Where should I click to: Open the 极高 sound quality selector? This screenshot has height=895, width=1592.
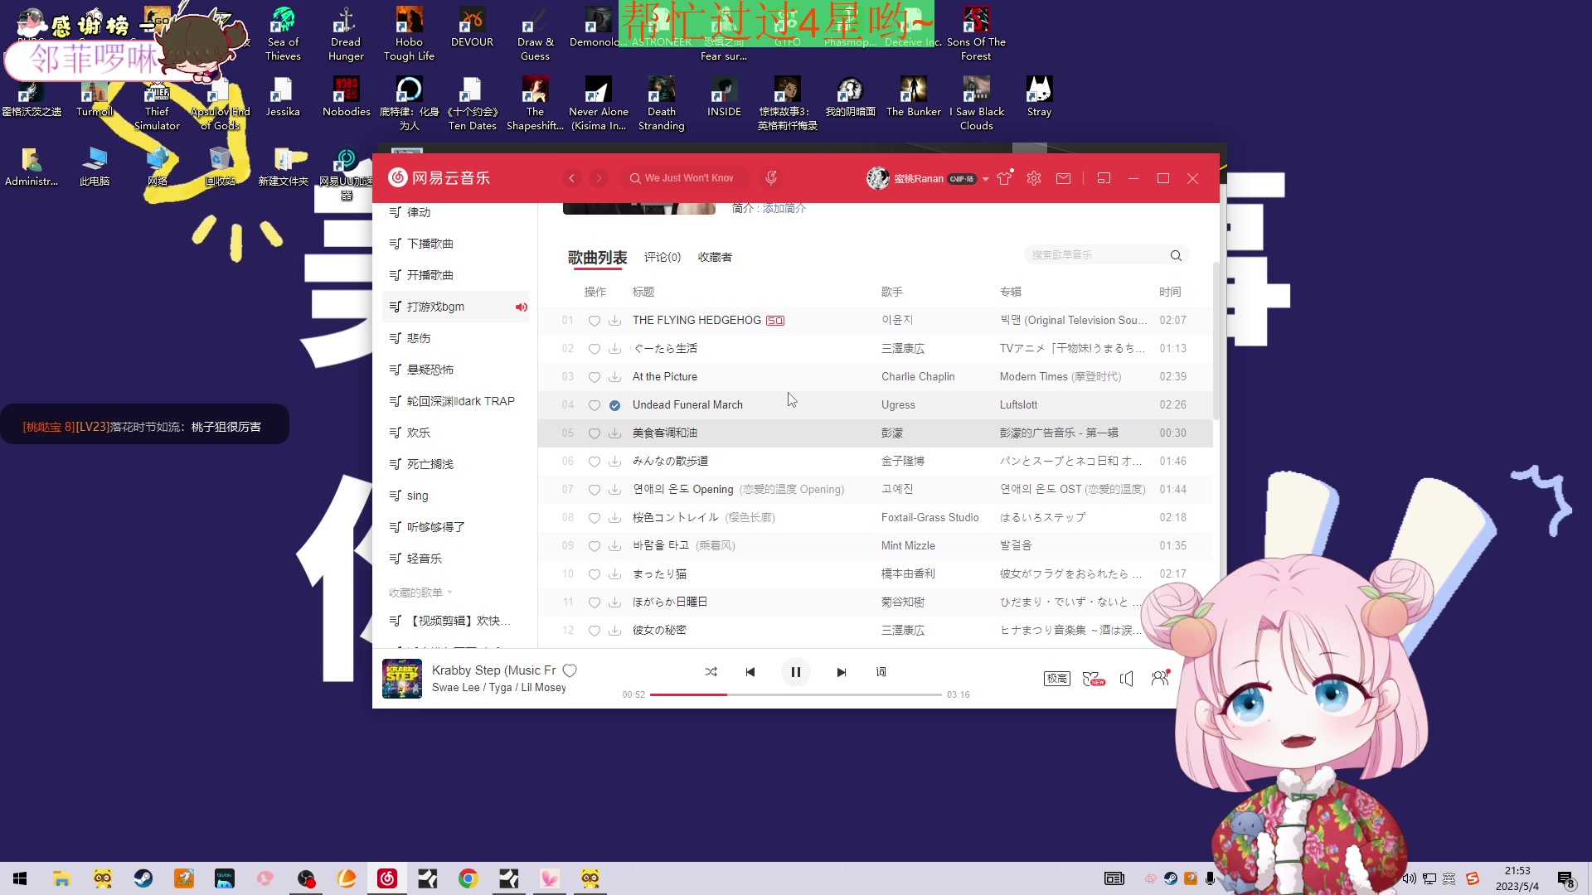point(1056,679)
